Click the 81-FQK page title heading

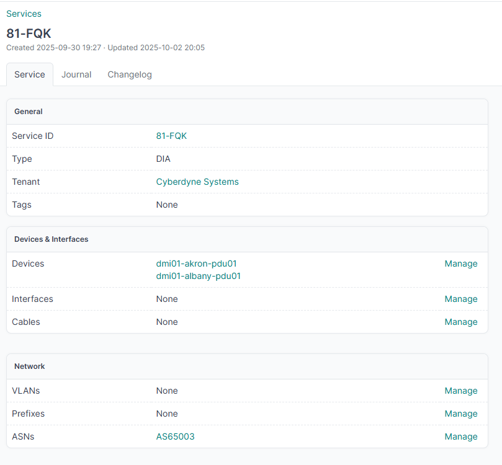(29, 33)
